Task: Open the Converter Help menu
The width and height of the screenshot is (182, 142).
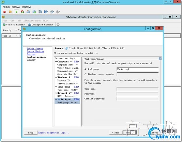Action: (x=45, y=21)
